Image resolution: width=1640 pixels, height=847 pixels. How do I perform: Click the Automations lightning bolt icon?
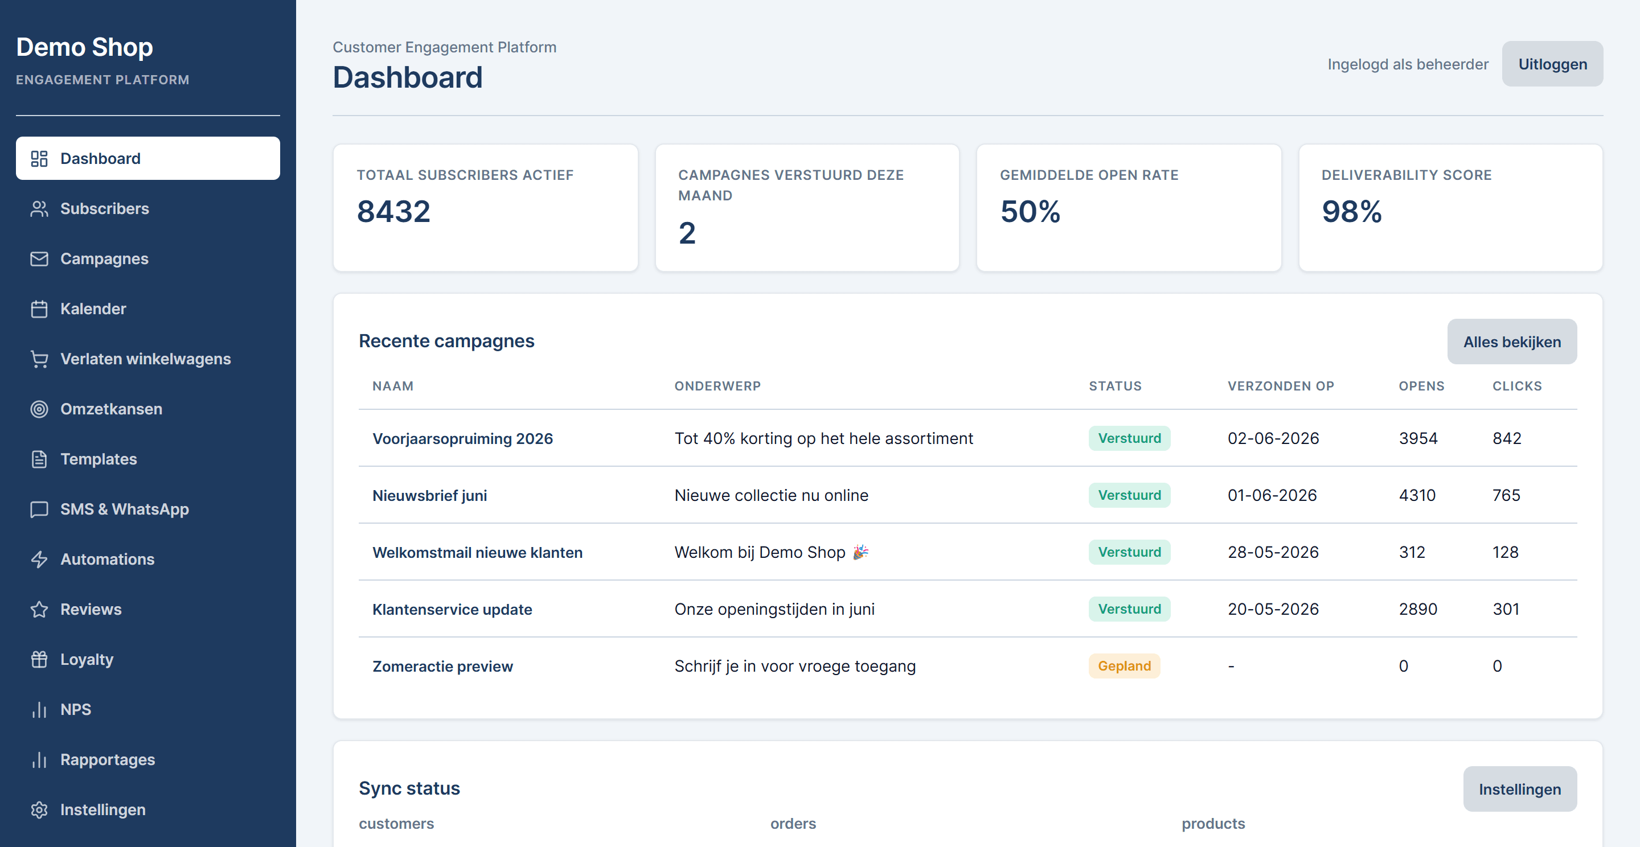tap(39, 560)
